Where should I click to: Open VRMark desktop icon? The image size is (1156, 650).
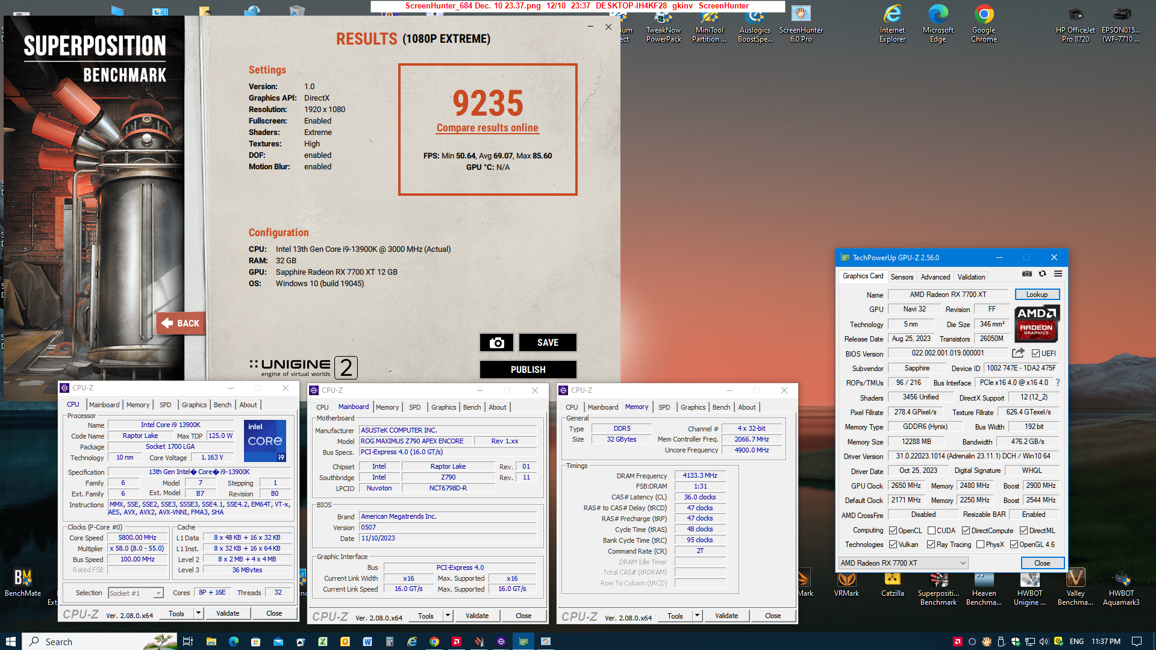[846, 583]
